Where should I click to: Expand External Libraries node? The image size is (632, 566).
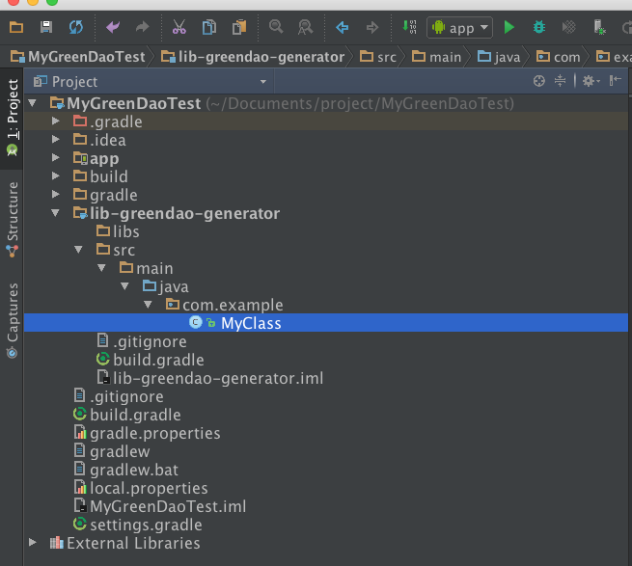tap(33, 543)
